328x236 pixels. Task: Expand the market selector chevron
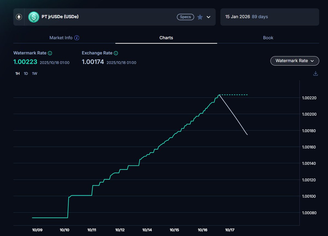(x=209, y=17)
